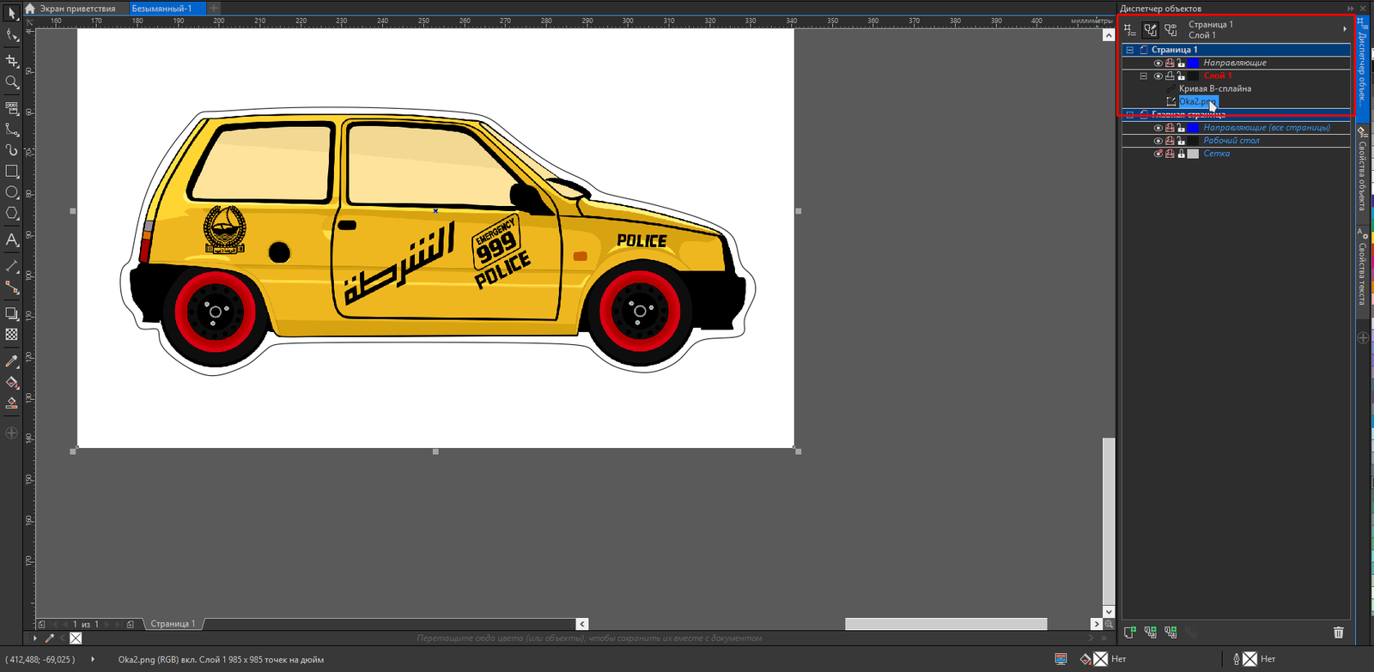Image resolution: width=1374 pixels, height=672 pixels.
Task: Select the Smart Fill tool
Action: (x=12, y=403)
